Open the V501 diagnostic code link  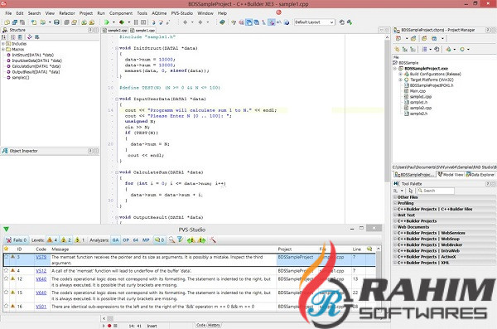(x=41, y=307)
